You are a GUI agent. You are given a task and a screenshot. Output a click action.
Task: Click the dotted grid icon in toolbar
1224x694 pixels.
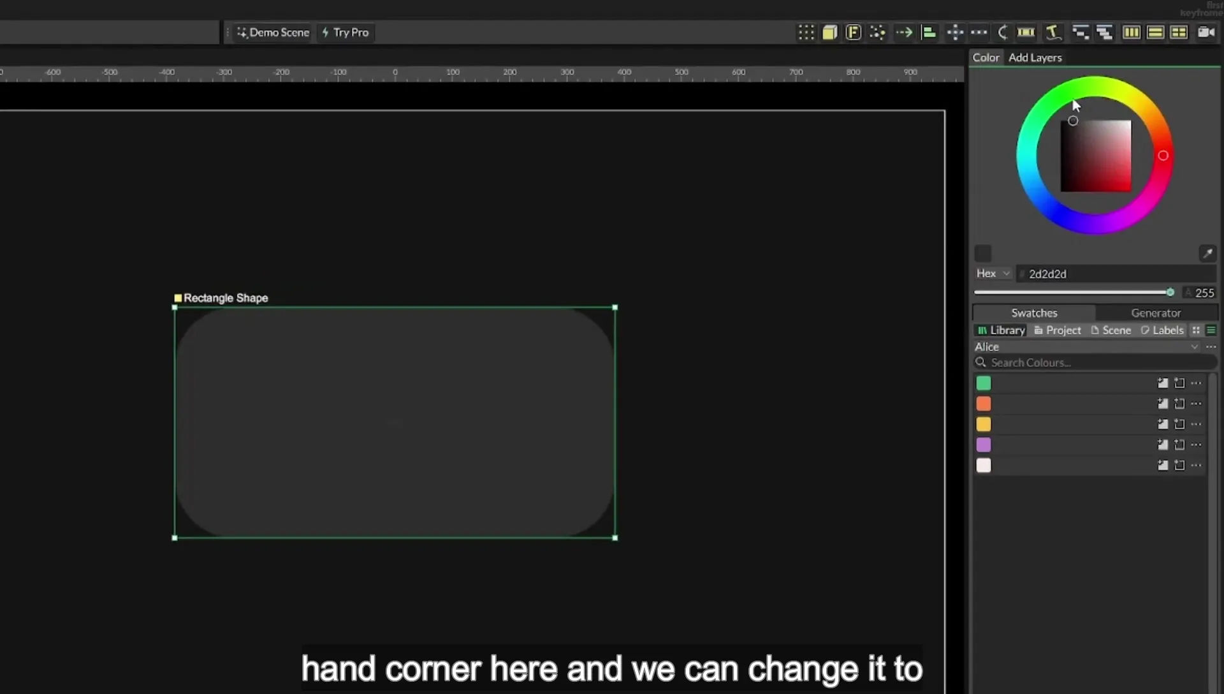coord(806,33)
